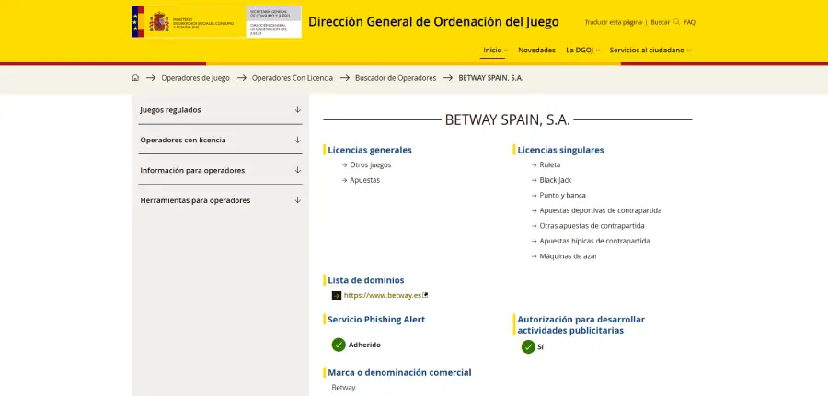Click the home icon in breadcrumb
The image size is (828, 396).
(135, 77)
